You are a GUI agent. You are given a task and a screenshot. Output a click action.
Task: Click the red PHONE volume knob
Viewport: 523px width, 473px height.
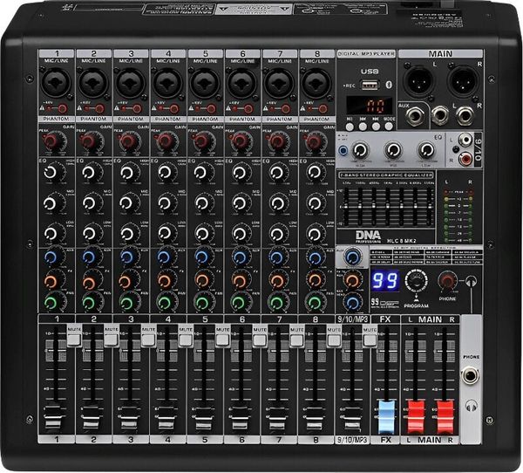pos(448,279)
